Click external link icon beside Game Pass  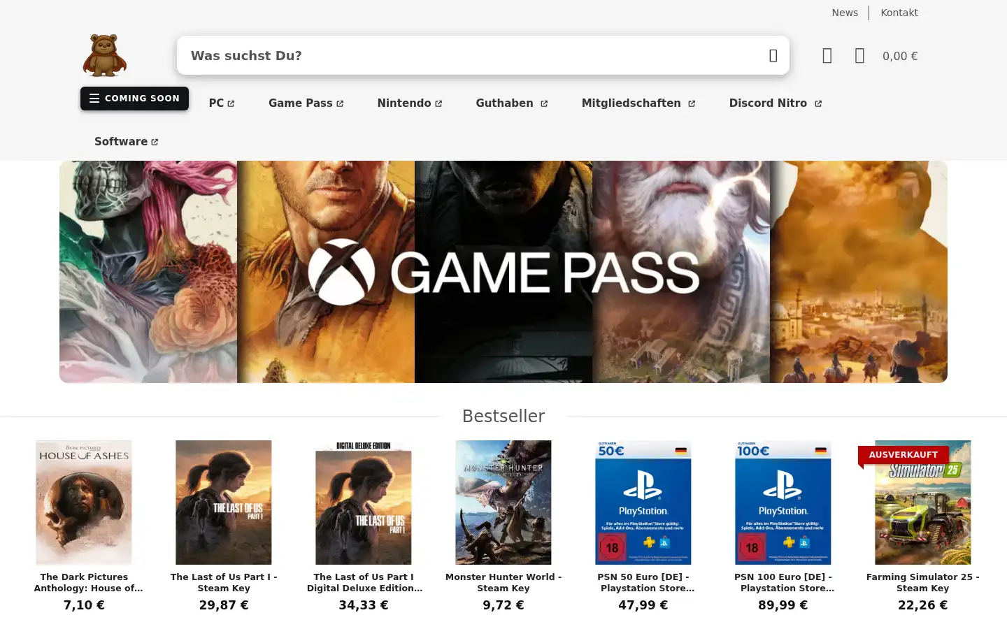340,103
